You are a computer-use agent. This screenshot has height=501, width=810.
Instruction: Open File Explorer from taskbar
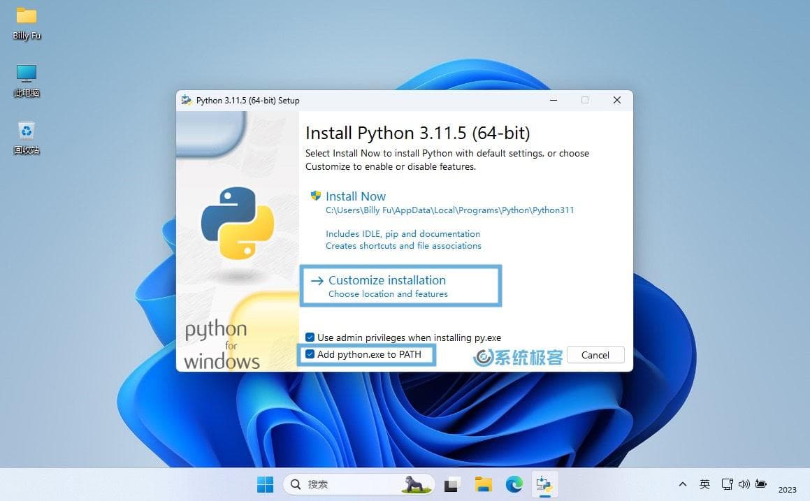(484, 484)
